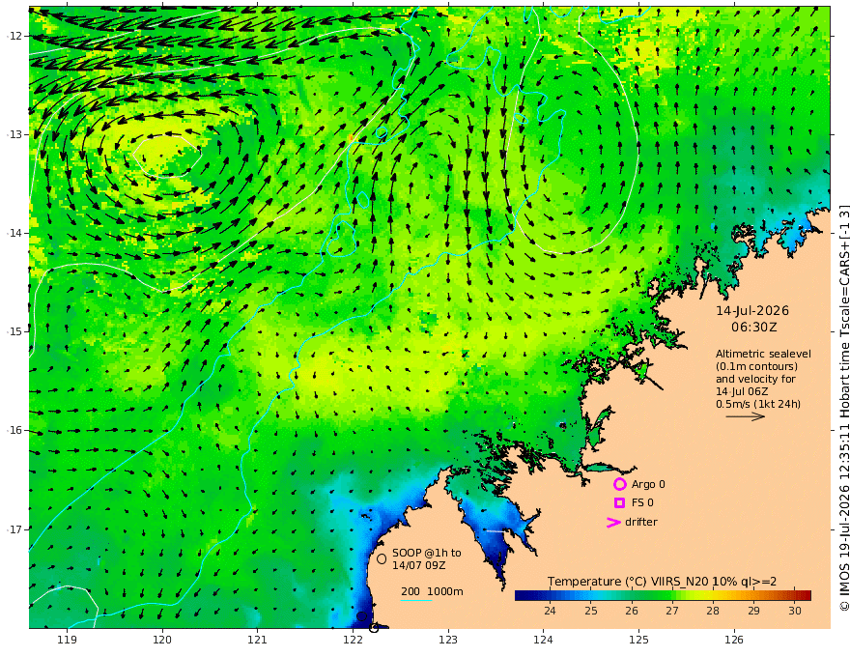Click colorbar tick label 24

point(550,611)
